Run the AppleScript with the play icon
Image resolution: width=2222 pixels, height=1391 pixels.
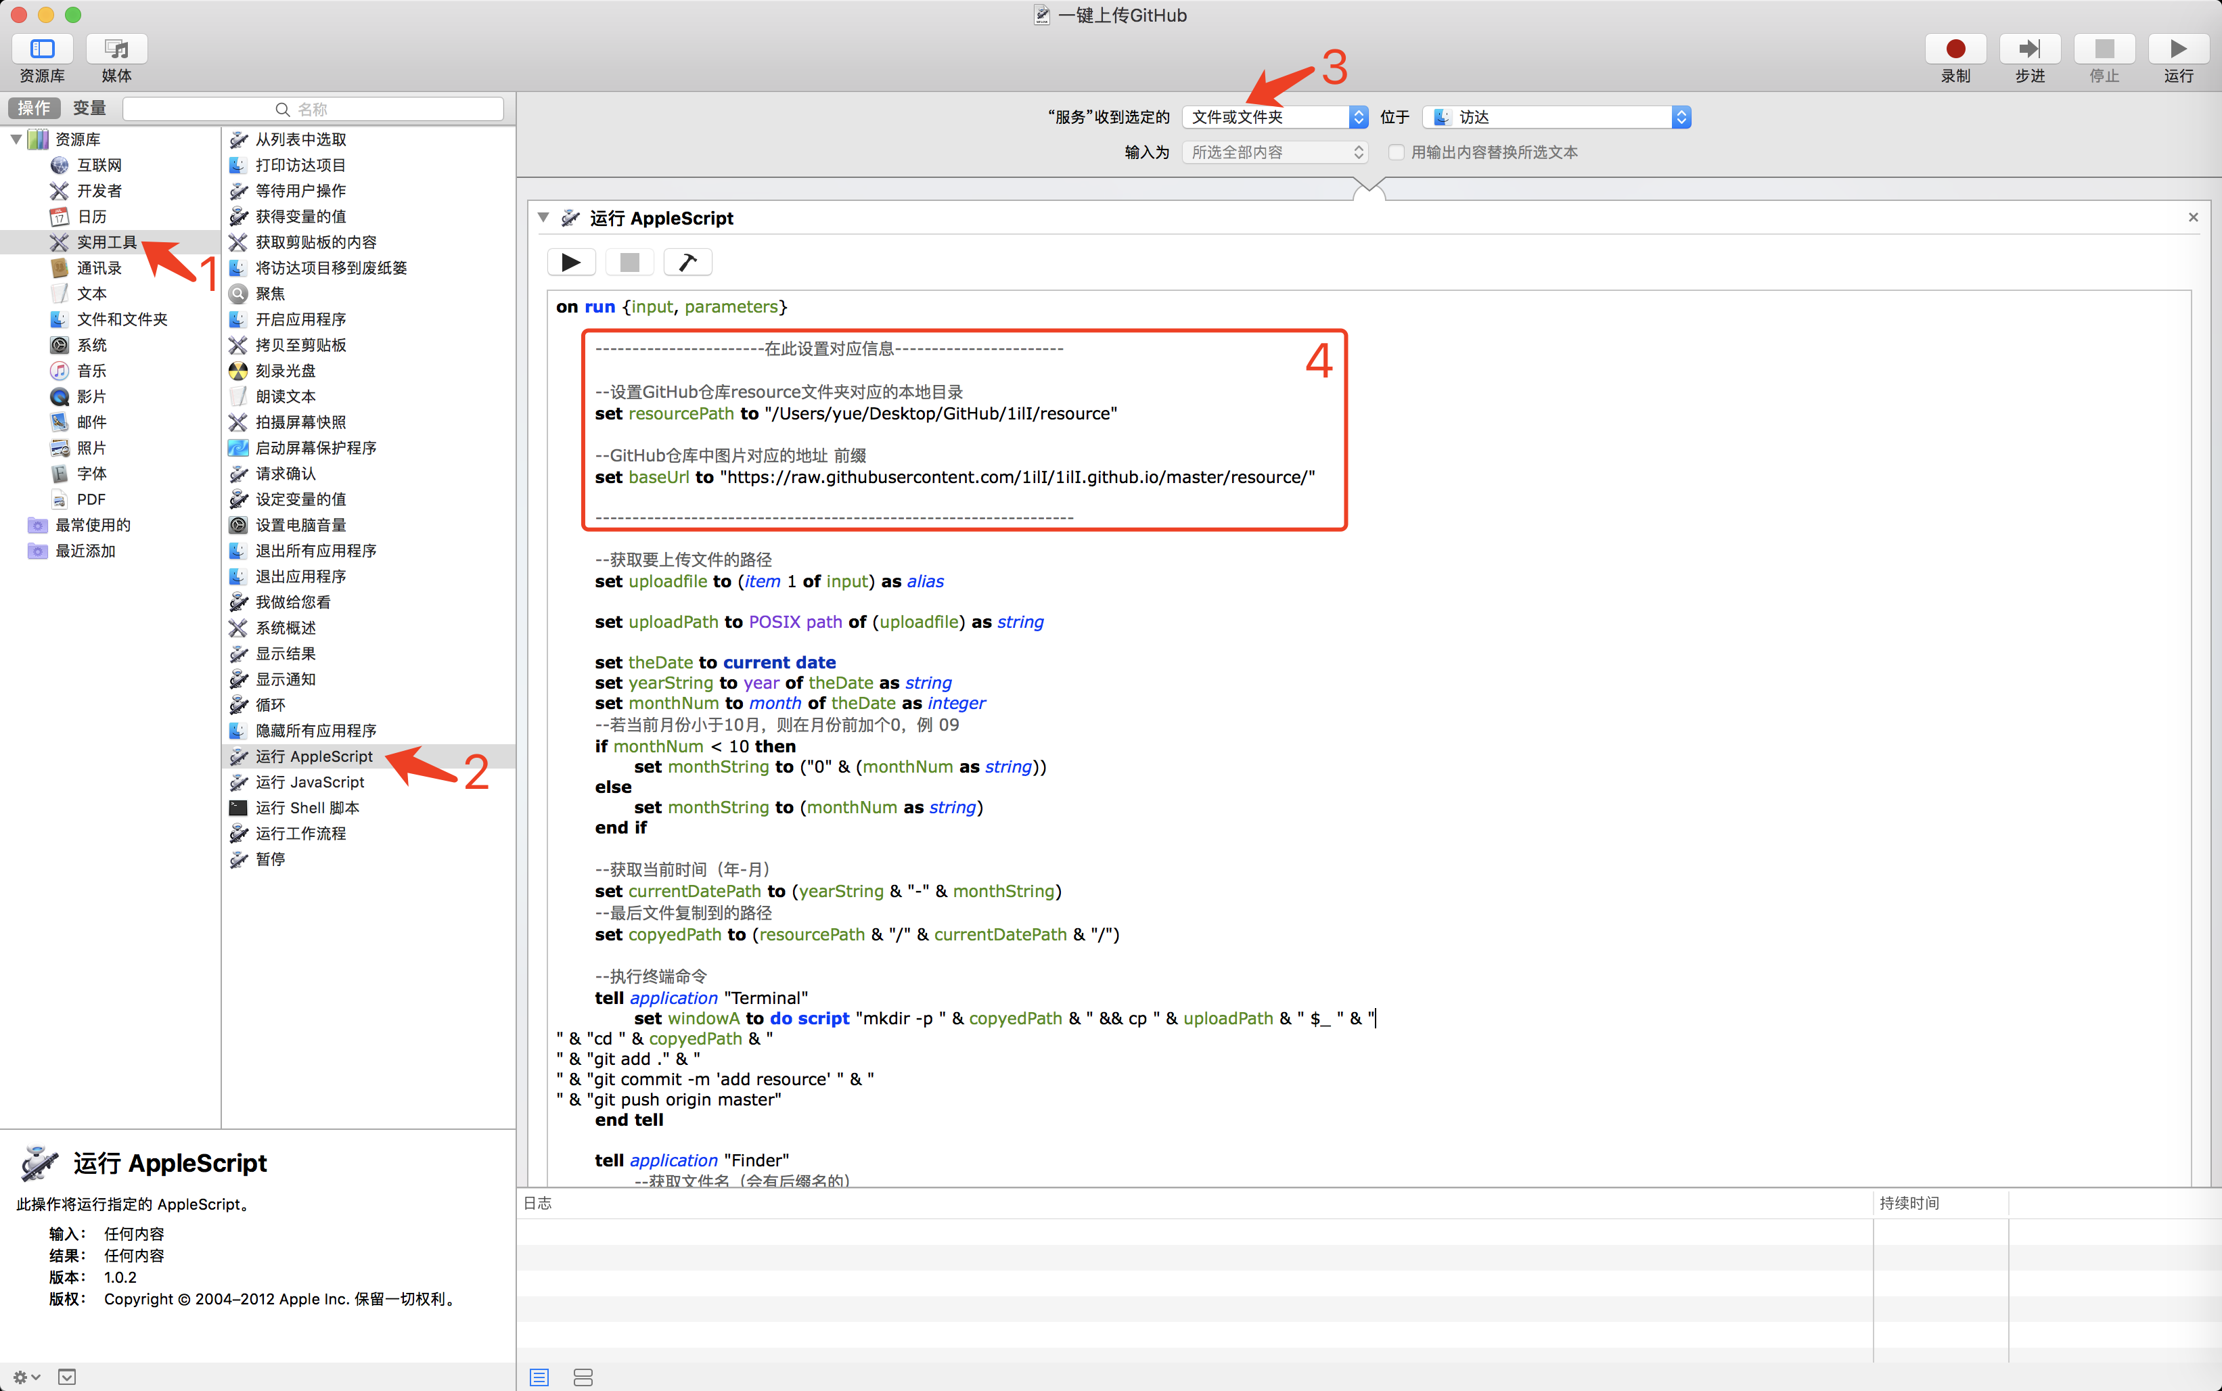pyautogui.click(x=570, y=263)
